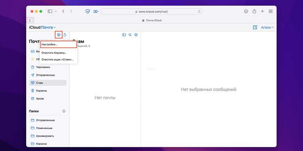
Task: Choose Настройки… from the menu
Action: click(59, 44)
